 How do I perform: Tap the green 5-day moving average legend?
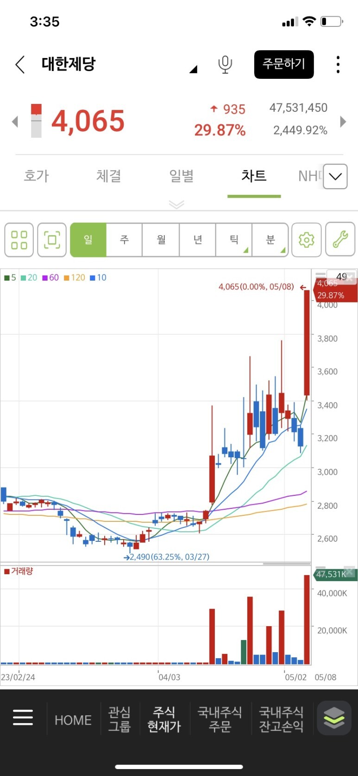click(10, 277)
